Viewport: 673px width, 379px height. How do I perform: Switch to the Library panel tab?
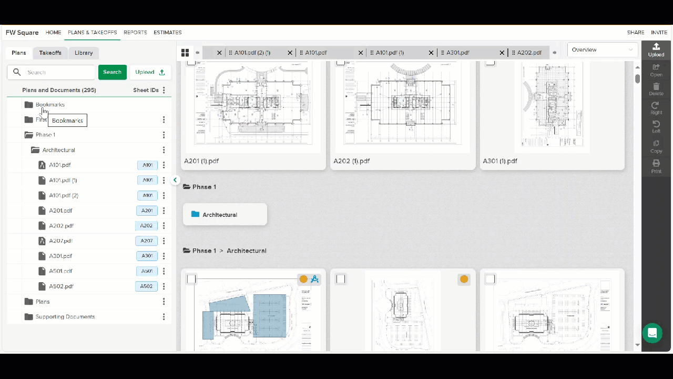click(x=84, y=53)
